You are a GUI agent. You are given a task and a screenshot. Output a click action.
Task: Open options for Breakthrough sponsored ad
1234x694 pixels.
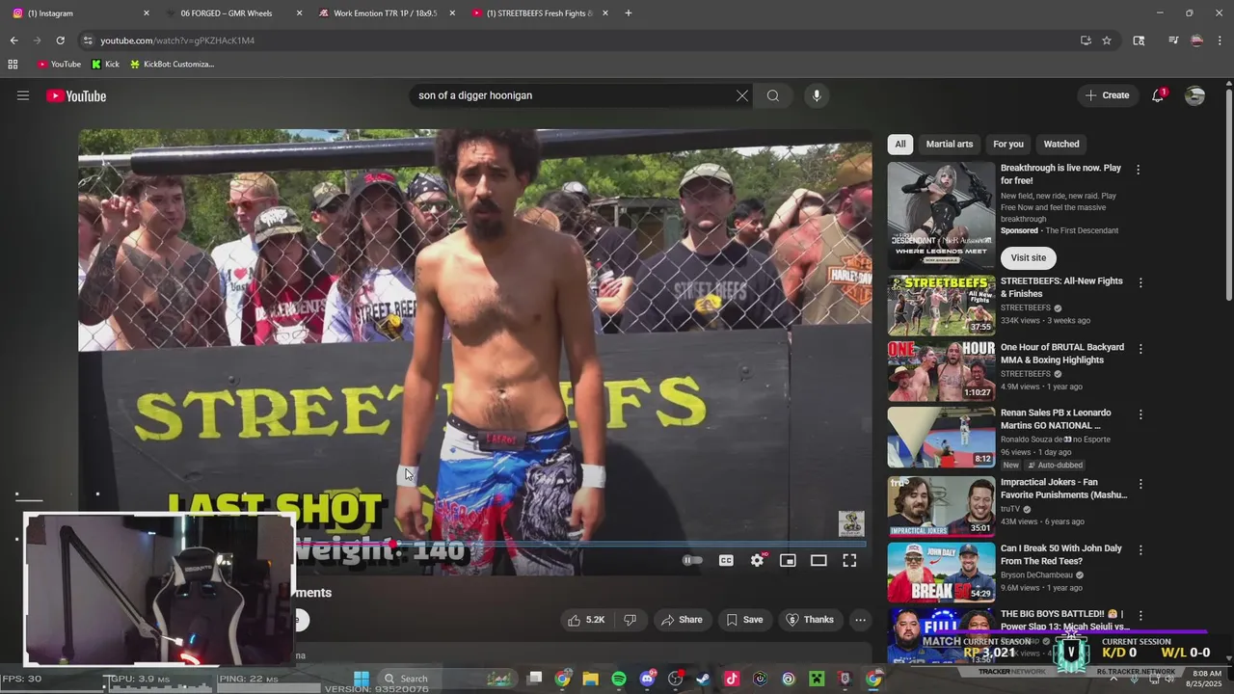(1138, 170)
